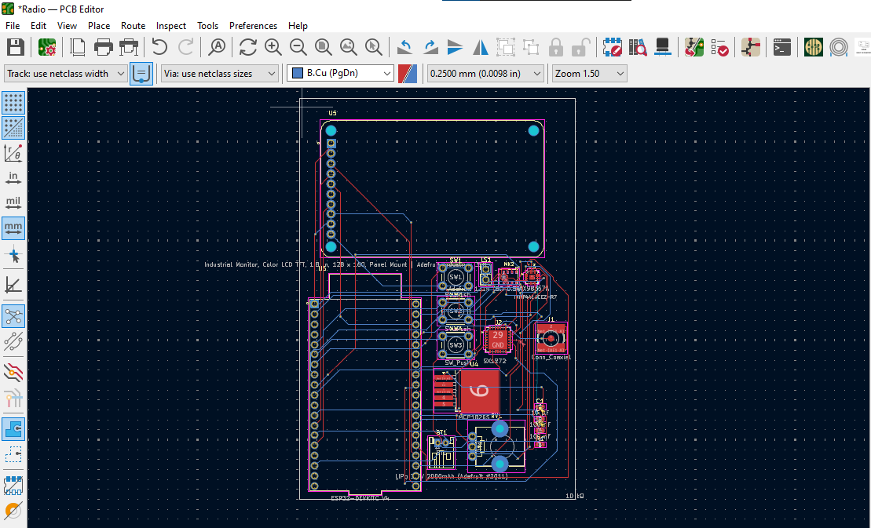Screen dimensions: 871x528
Task: Click the Group items icon
Action: click(x=506, y=47)
